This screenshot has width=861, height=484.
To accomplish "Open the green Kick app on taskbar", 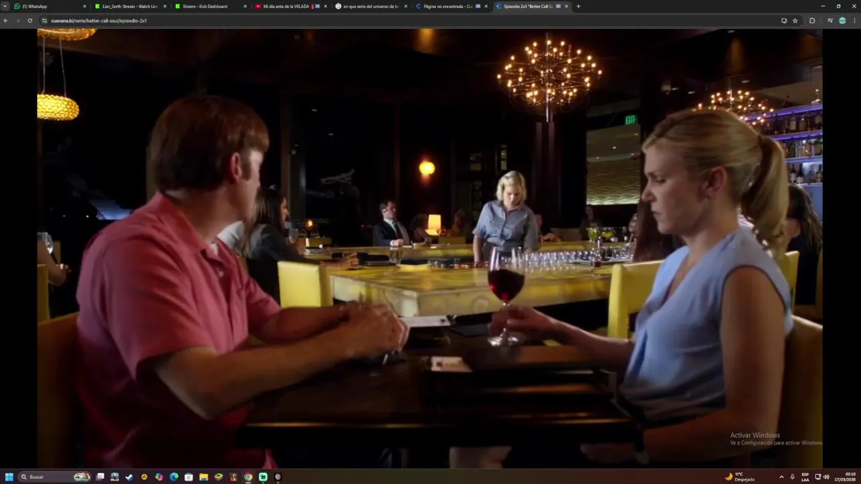I will pyautogui.click(x=263, y=477).
